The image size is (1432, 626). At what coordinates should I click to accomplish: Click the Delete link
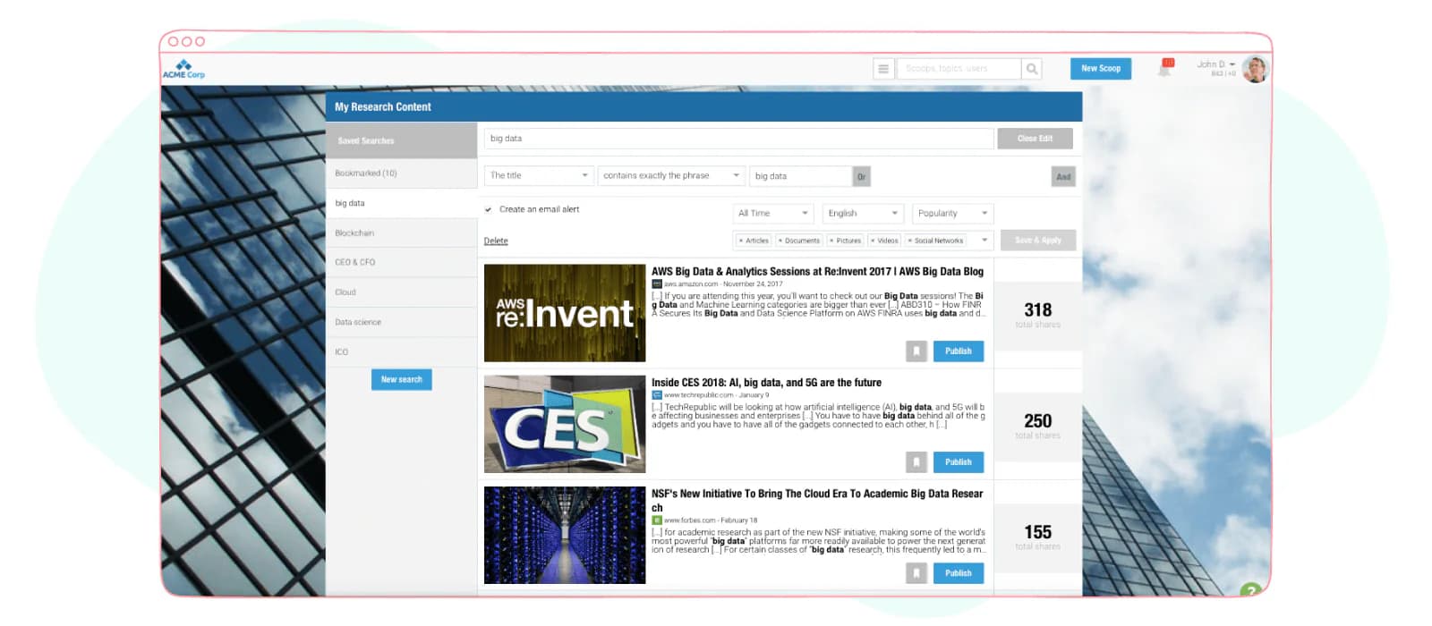(x=496, y=241)
